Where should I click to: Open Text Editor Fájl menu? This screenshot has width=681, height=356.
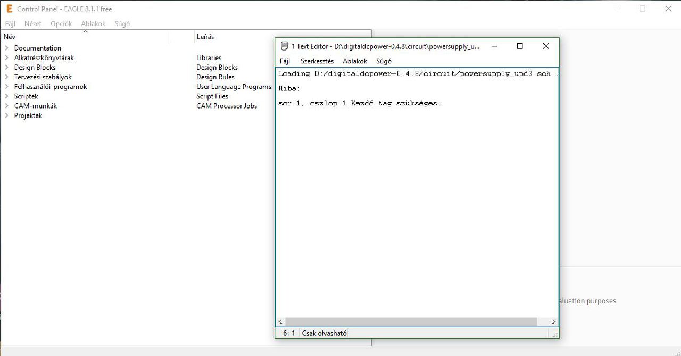point(285,61)
